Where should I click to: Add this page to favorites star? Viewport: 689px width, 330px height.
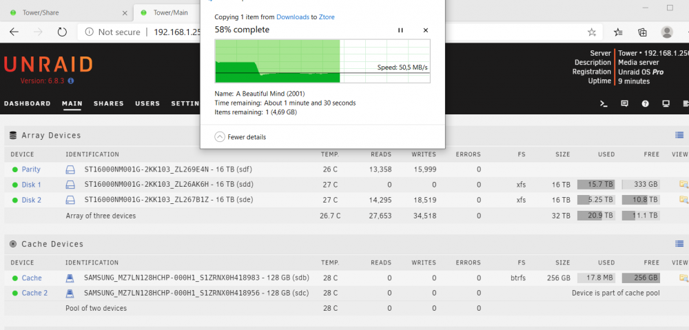coord(592,32)
